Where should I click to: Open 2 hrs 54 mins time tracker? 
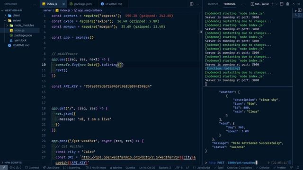click(96, 168)
